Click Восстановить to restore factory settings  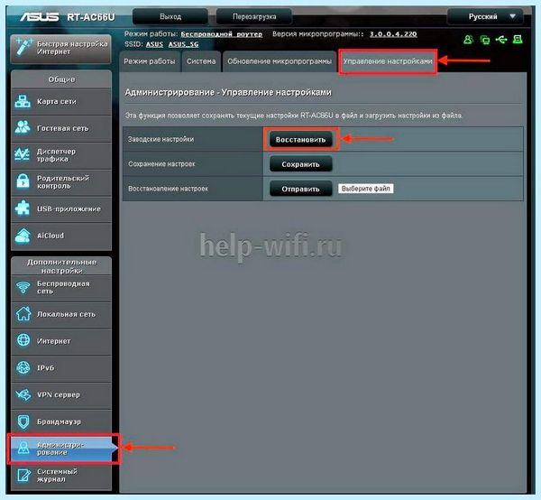[300, 140]
